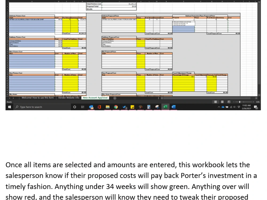
Task: Select the New Account Approval sheet tab
Action: [95, 98]
